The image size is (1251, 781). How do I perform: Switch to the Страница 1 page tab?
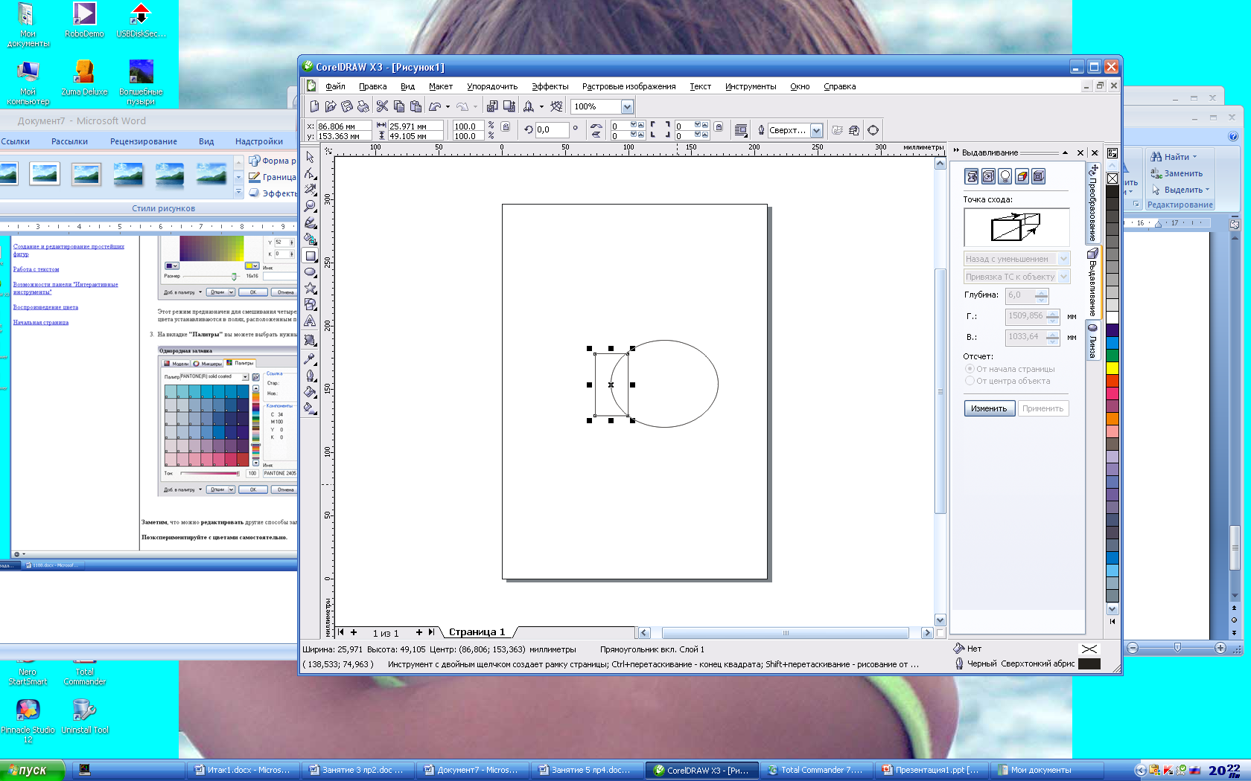[x=477, y=632]
